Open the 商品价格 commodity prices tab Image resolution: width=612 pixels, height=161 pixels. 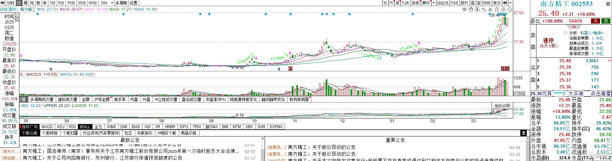coord(189,133)
